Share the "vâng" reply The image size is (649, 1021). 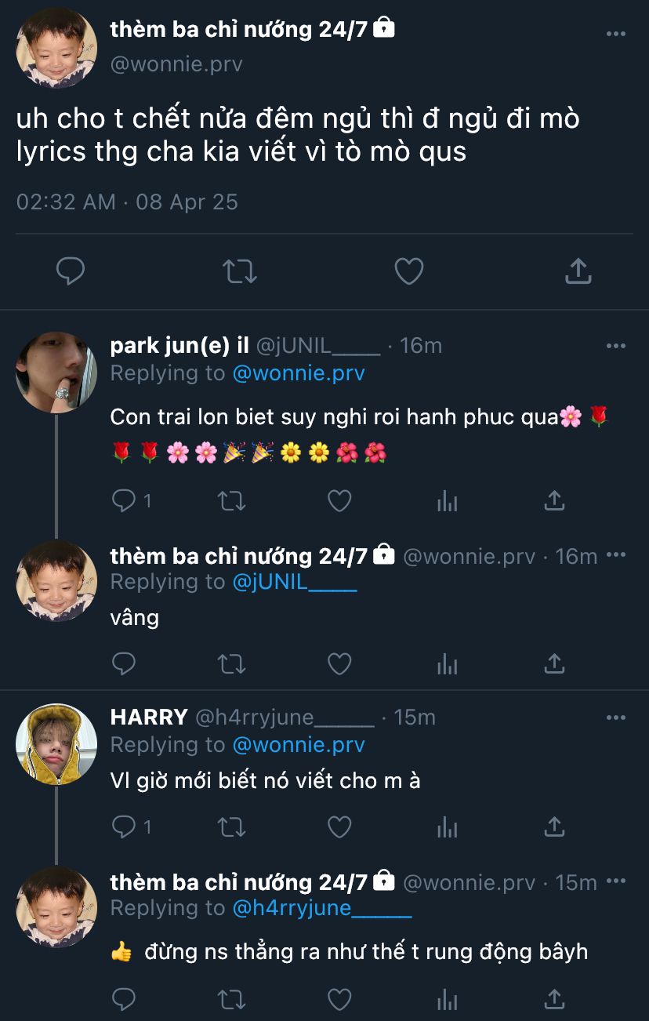[x=554, y=664]
